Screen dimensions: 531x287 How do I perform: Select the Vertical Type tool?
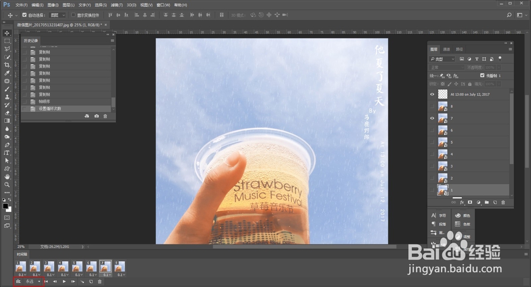click(x=7, y=153)
